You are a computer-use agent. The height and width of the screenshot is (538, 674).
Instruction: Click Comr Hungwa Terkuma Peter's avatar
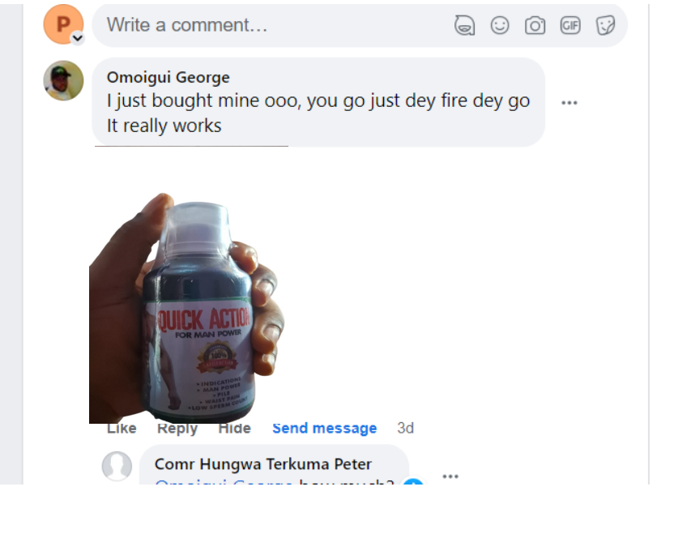tap(117, 466)
